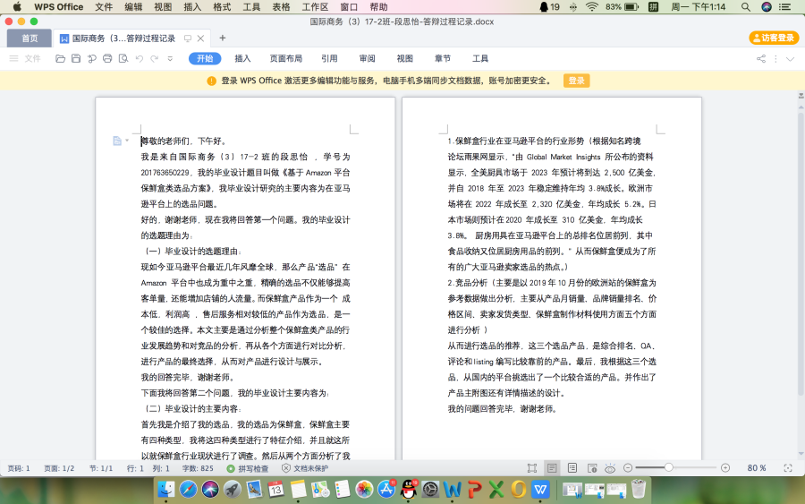Screen dimensions: 805x504
Task: Open a file with the folder icon
Action: tap(60, 58)
